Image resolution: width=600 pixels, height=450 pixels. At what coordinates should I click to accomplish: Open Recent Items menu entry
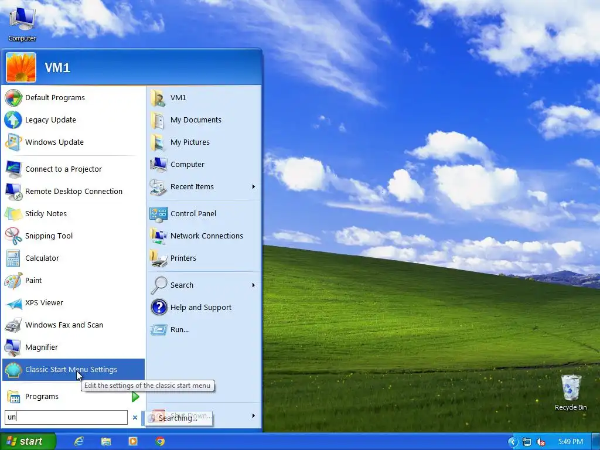click(x=204, y=187)
